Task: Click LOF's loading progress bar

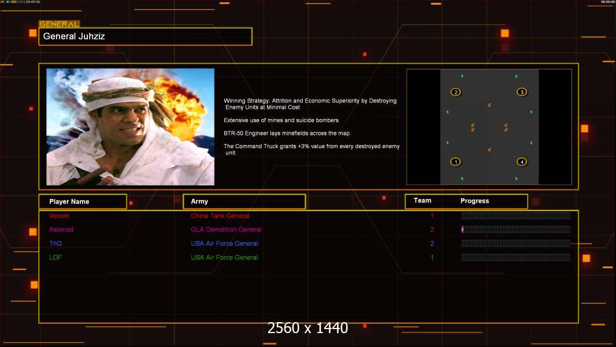Action: (x=516, y=257)
